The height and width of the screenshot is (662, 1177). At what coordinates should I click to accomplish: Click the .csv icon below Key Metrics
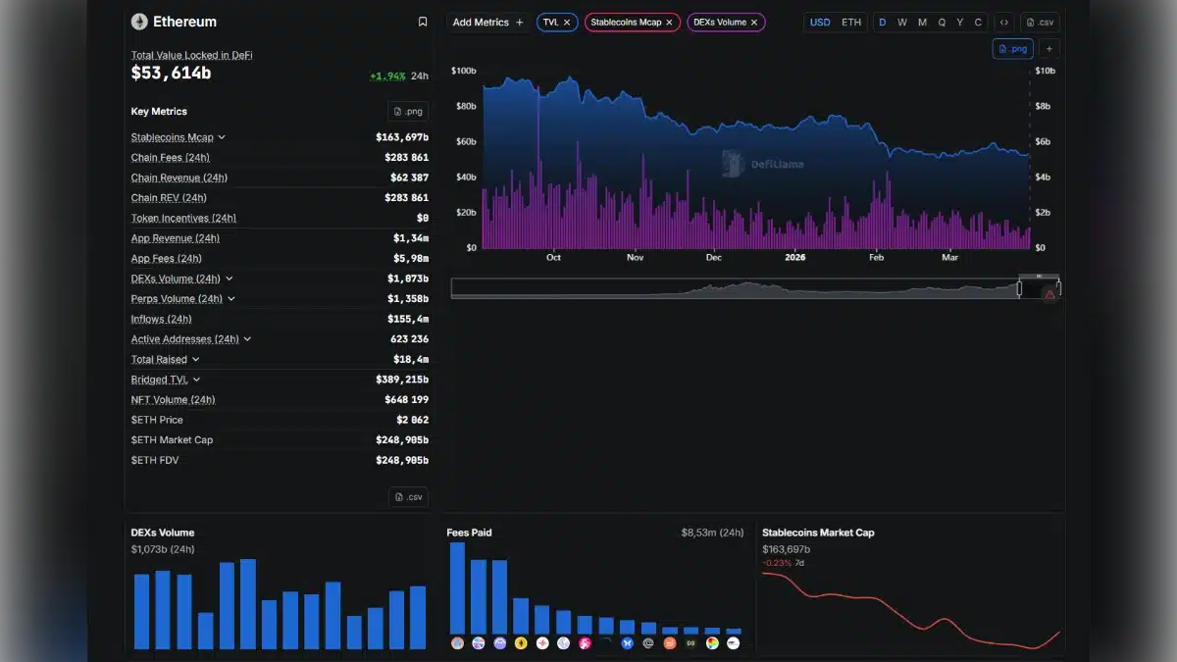click(x=407, y=496)
